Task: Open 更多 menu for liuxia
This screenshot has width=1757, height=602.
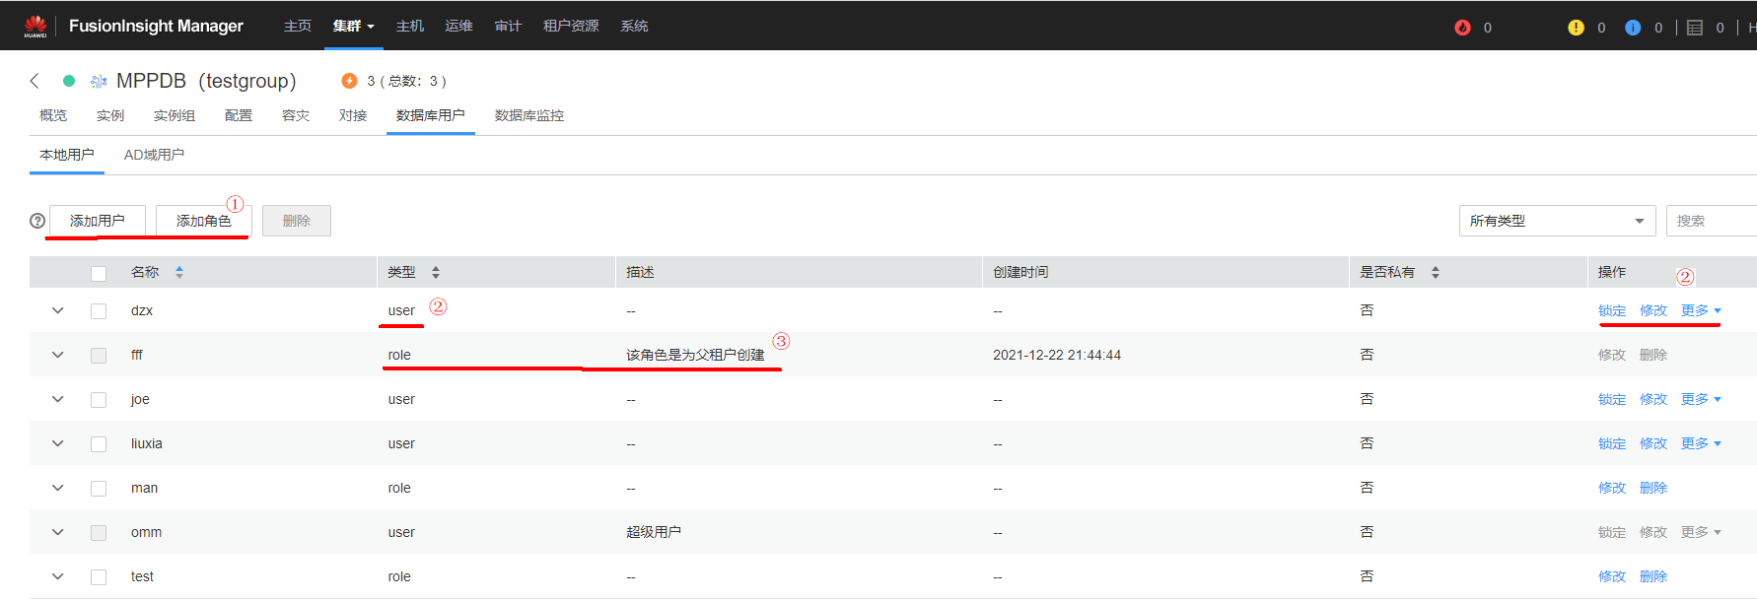Action: click(x=1701, y=443)
